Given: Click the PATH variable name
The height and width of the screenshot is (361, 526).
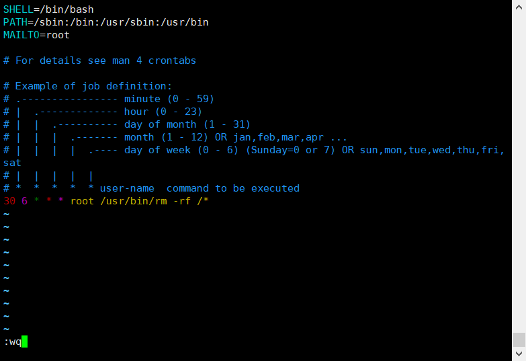Looking at the screenshot, I should coord(15,22).
